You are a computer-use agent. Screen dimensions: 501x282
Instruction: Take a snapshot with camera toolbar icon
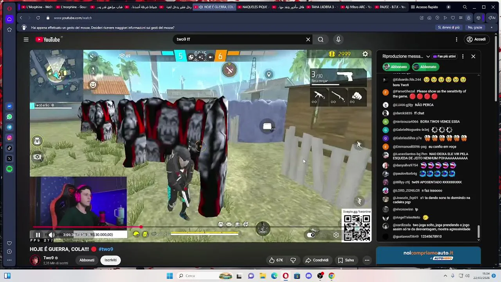(429, 18)
